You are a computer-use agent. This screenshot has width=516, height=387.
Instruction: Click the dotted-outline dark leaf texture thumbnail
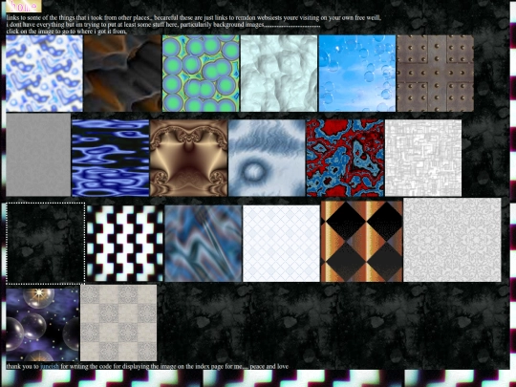coord(46,244)
